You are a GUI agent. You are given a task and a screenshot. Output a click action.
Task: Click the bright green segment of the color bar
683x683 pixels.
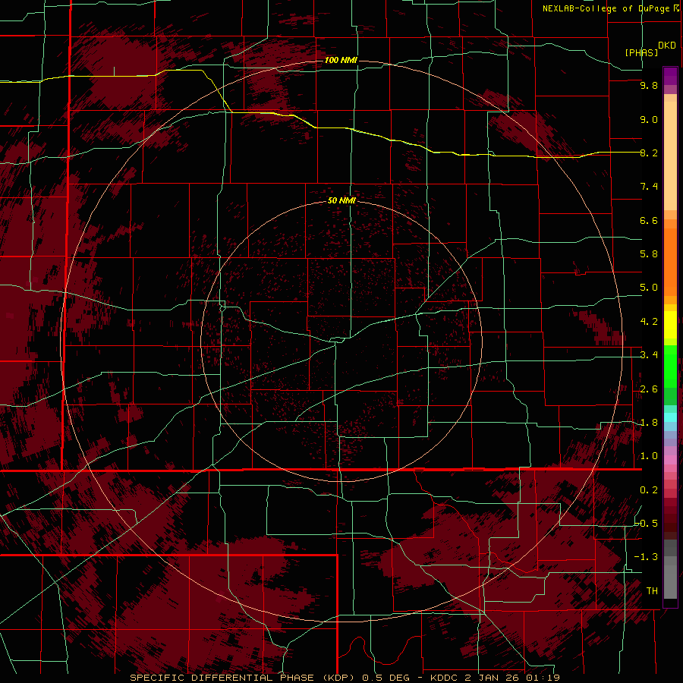click(670, 367)
